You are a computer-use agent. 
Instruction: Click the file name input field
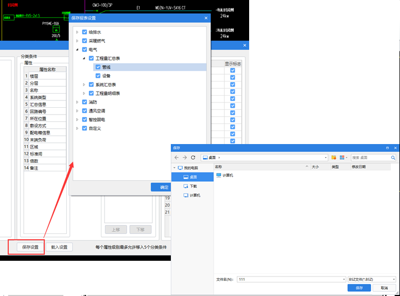click(x=289, y=279)
